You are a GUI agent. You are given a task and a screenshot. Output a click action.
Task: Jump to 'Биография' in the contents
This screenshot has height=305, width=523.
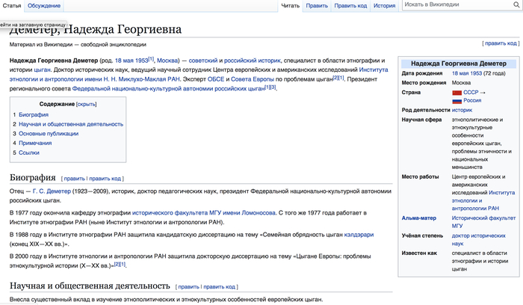(34, 115)
